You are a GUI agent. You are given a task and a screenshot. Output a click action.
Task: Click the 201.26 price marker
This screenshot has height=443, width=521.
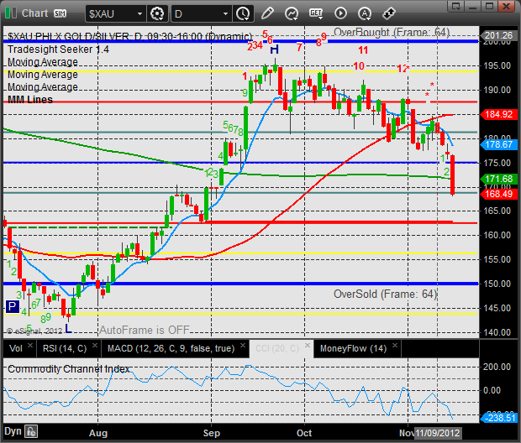pyautogui.click(x=498, y=35)
